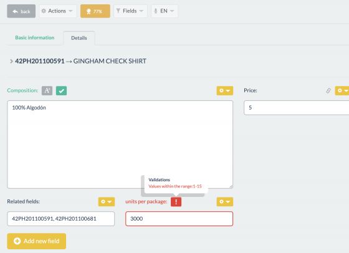
Task: Go back using the back button
Action: (x=21, y=11)
